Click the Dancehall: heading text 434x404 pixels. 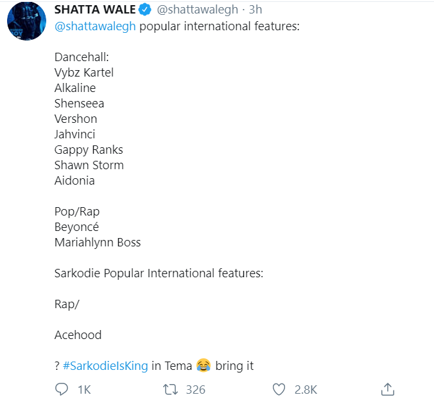pos(82,57)
